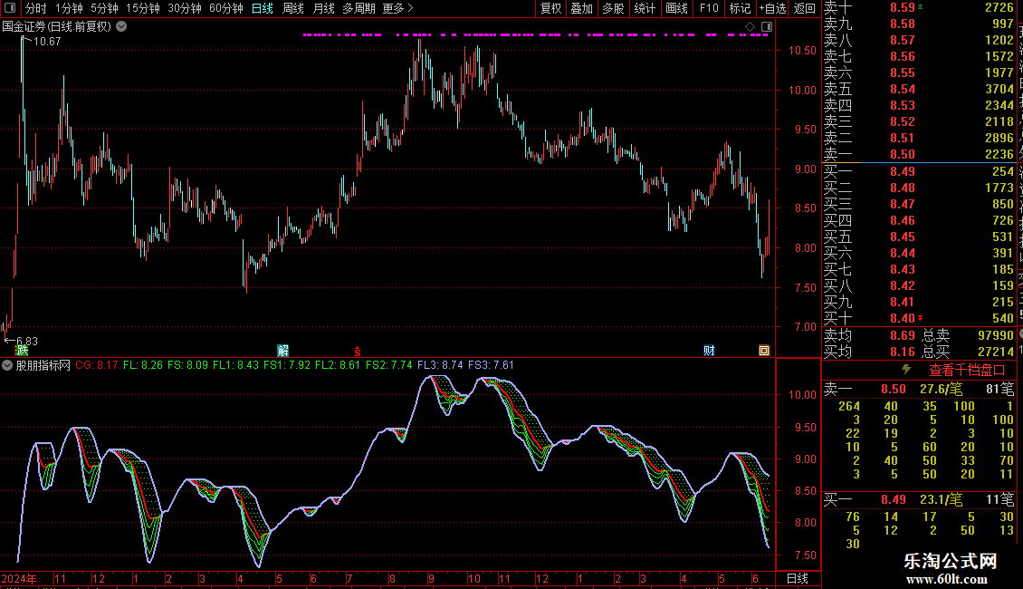Screen dimensions: 1023x589
Task: Click the 总买 volume 27214
Action: click(996, 352)
